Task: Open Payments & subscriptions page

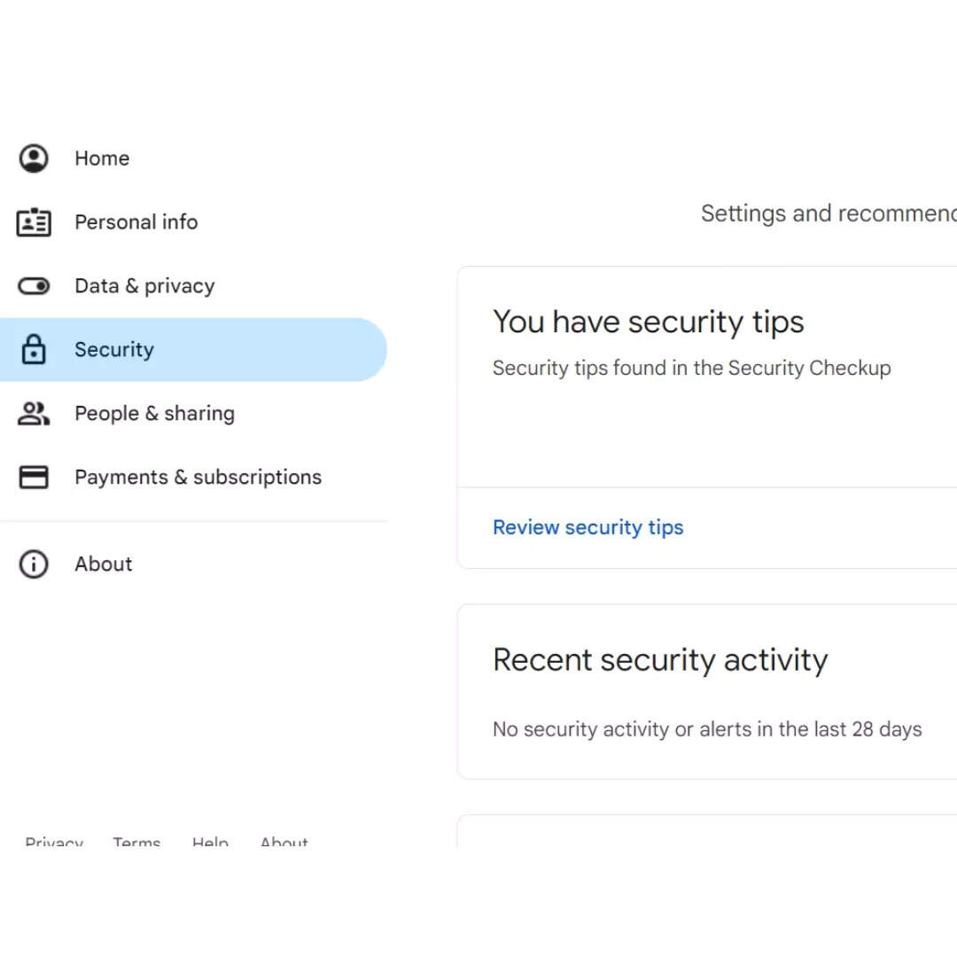Action: click(x=193, y=477)
